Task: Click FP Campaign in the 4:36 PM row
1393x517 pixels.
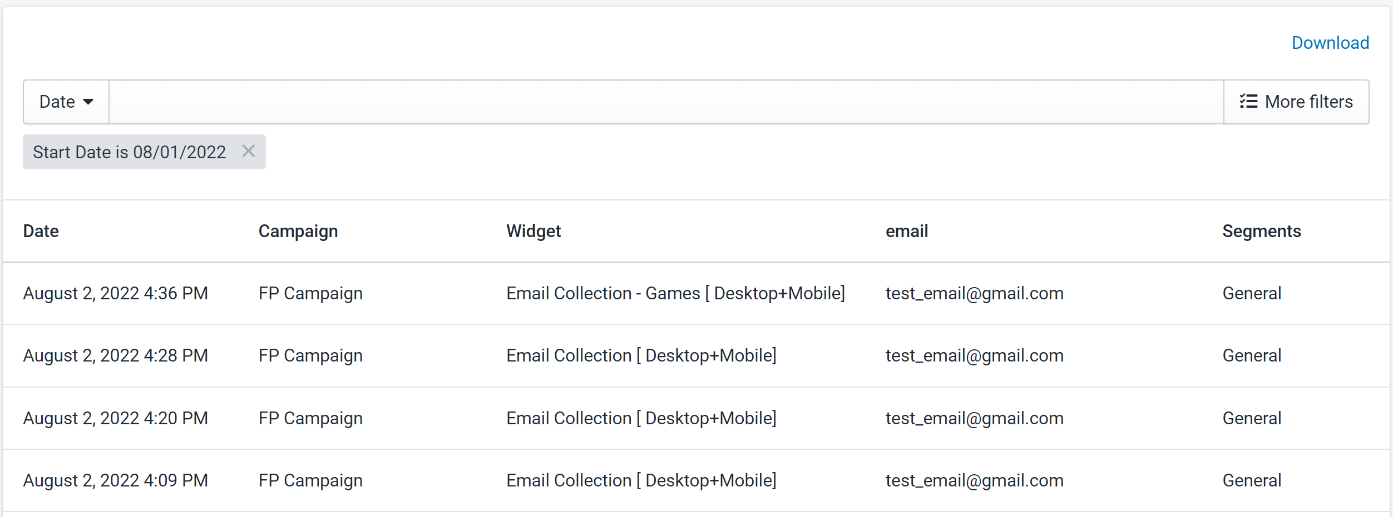Action: tap(310, 293)
